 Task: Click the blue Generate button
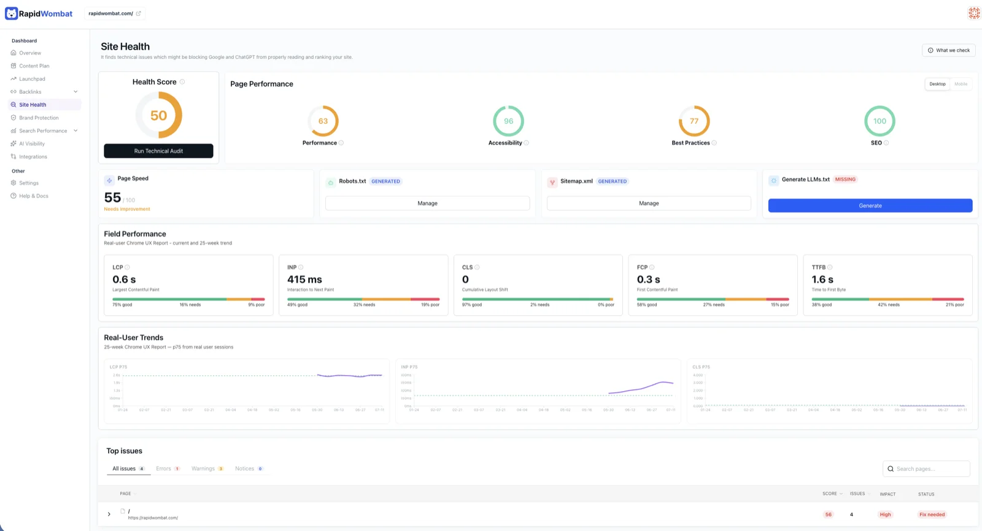870,205
